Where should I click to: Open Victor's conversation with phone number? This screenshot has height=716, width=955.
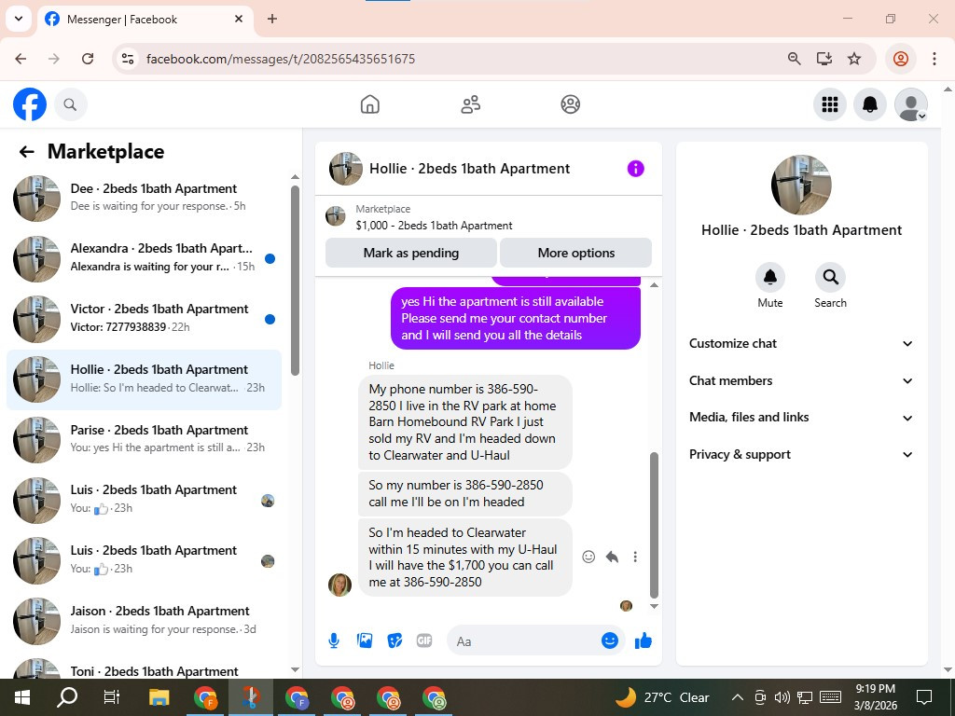tap(145, 319)
